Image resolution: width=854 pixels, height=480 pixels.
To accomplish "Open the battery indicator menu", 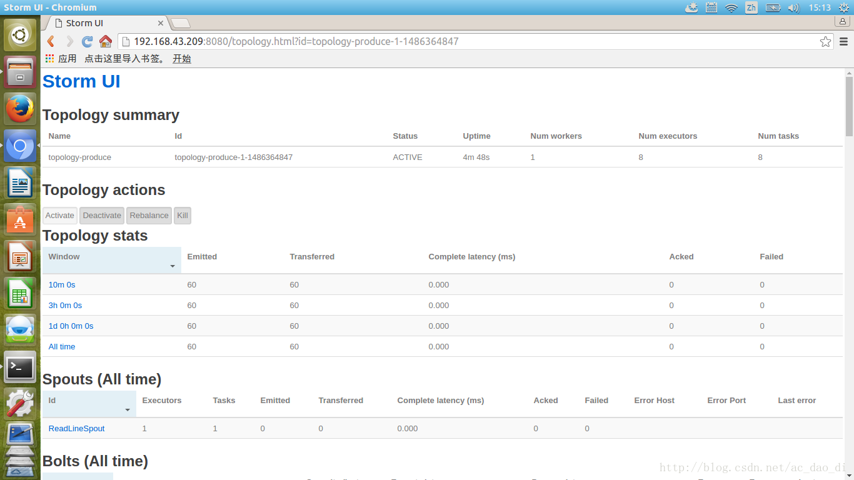I will tap(773, 7).
